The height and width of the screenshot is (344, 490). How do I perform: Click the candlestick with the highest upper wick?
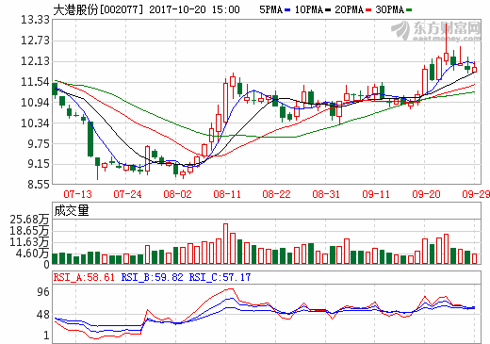click(446, 44)
